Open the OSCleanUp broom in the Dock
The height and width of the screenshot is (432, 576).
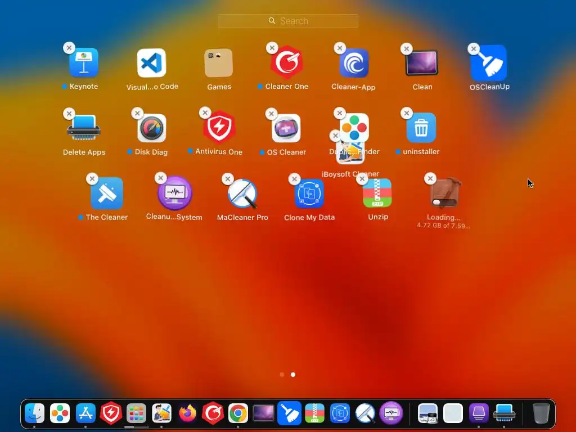(x=289, y=413)
